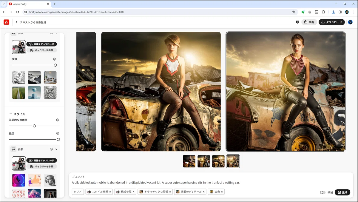Toggle the 候補 suggestions switch

pyautogui.click(x=323, y=192)
